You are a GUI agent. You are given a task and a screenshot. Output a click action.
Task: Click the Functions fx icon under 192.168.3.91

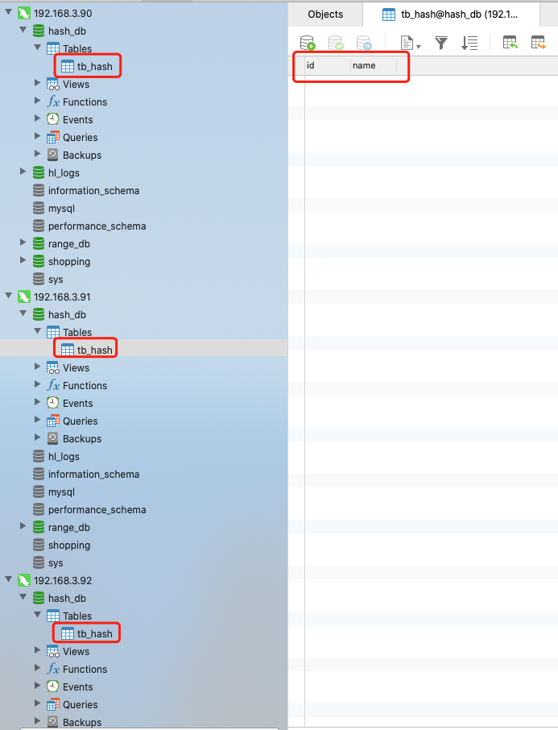tap(53, 386)
